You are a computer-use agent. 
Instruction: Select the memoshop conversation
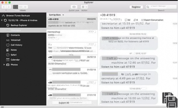coord(72,36)
